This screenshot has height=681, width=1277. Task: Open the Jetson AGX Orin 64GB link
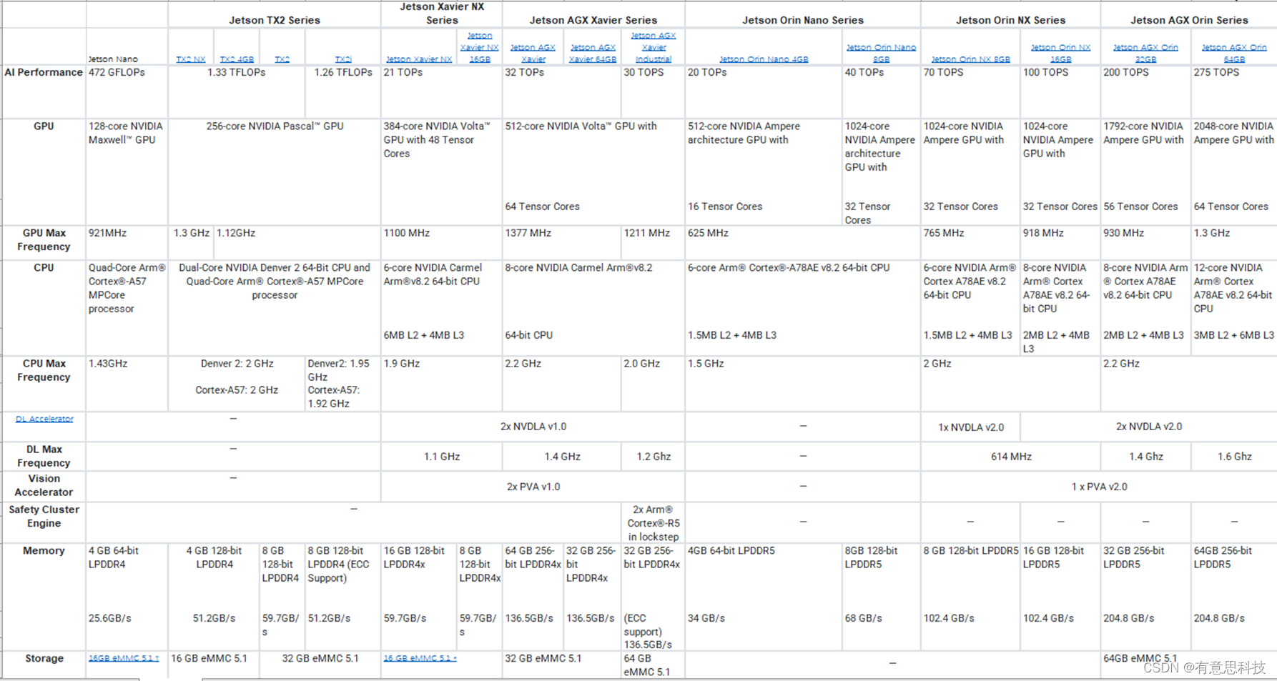(x=1234, y=53)
